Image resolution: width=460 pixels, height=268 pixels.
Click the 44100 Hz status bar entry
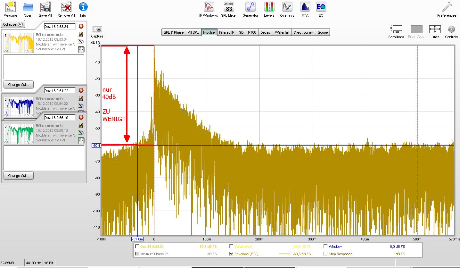pyautogui.click(x=33, y=263)
